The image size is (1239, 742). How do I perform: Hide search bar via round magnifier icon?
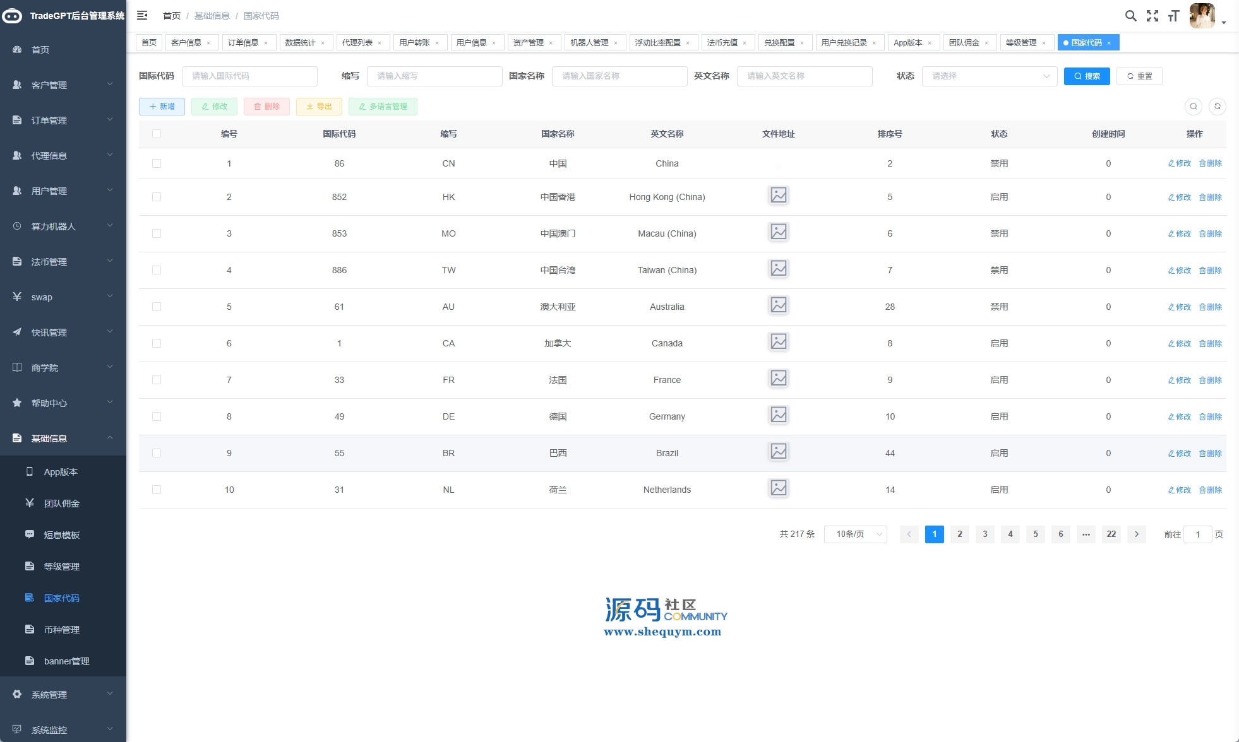[1193, 107]
